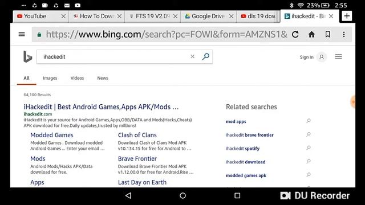Clear the ihackedit search query
This screenshot has height=205, width=365.
(x=193, y=56)
